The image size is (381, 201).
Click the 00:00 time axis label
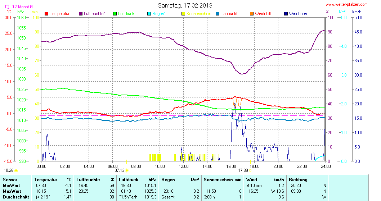[x=41, y=166]
